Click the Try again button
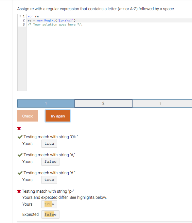The image size is (192, 223). click(58, 116)
